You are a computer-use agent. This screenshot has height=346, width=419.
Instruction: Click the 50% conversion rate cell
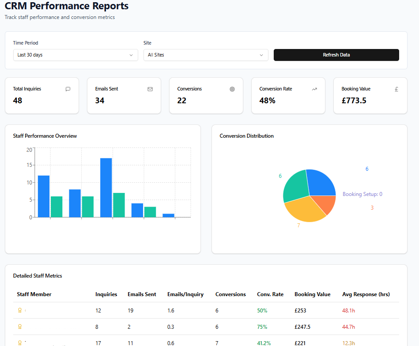coord(262,310)
